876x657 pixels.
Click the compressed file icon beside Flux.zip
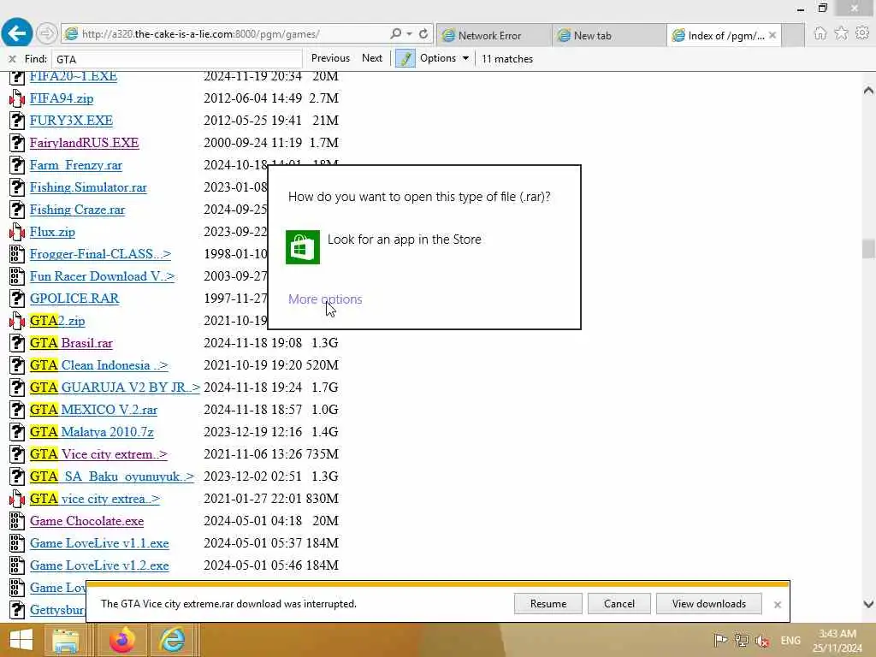click(x=17, y=232)
